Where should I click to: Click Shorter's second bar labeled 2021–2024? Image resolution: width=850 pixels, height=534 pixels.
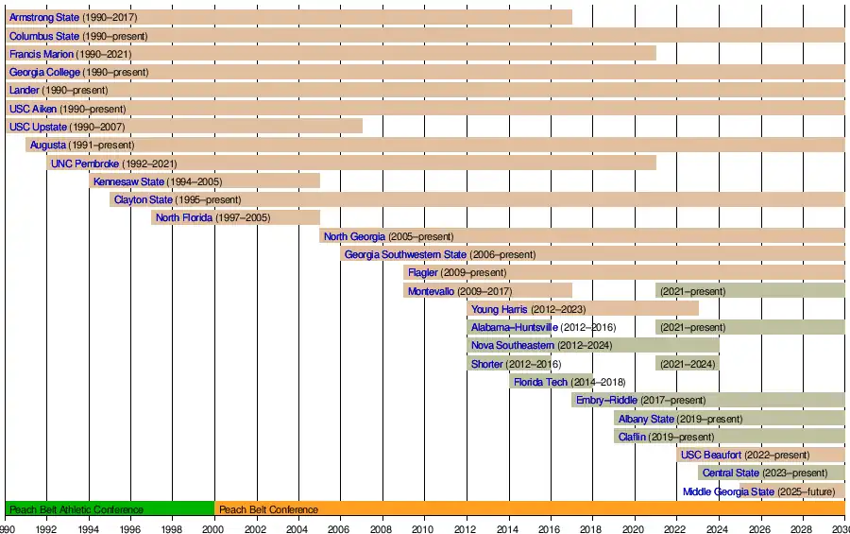click(688, 364)
